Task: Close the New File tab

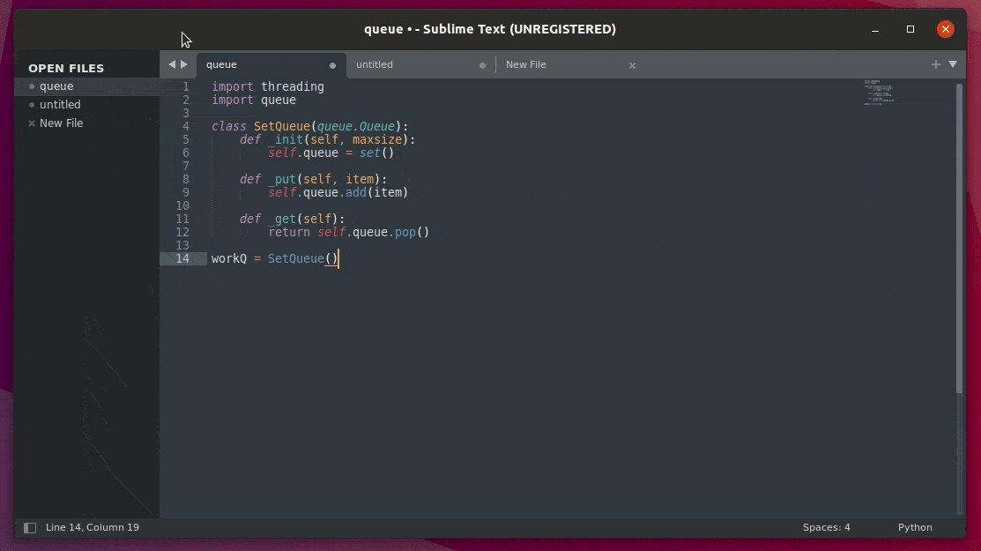Action: point(632,65)
